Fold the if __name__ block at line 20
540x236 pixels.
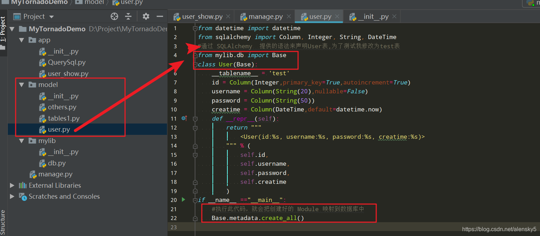[195, 200]
